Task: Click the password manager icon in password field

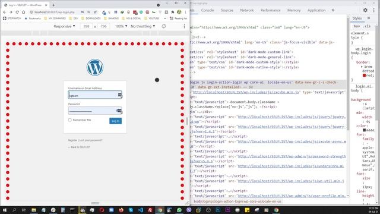Action: pyautogui.click(x=119, y=111)
